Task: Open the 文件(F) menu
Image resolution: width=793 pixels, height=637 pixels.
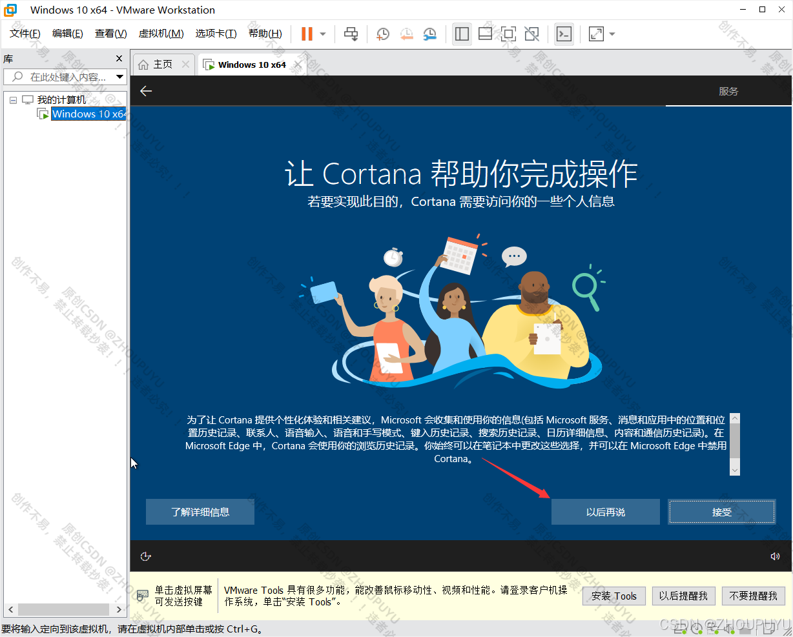Action: 25,34
